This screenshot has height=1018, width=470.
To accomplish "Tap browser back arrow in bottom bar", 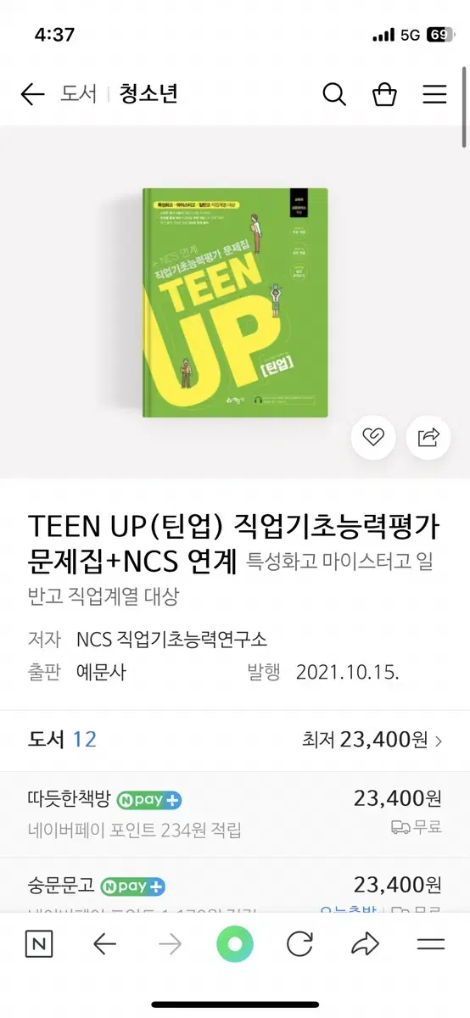I will tap(104, 944).
